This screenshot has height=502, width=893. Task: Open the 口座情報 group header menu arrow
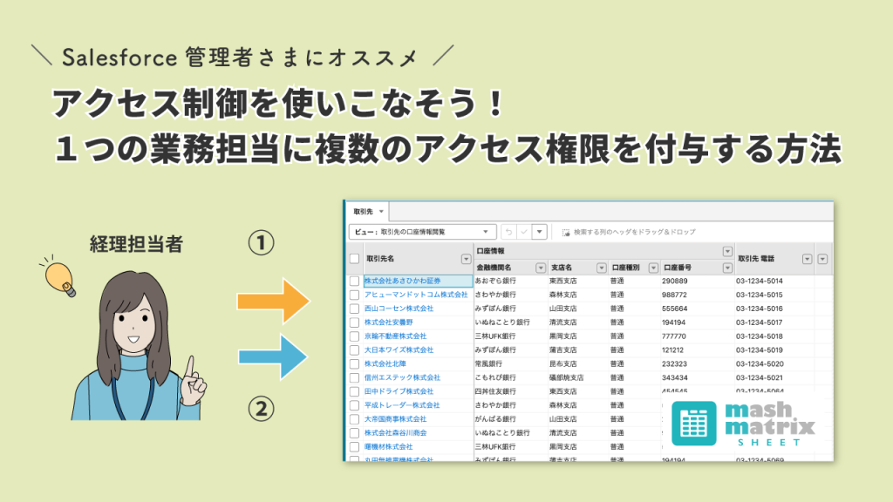727,251
